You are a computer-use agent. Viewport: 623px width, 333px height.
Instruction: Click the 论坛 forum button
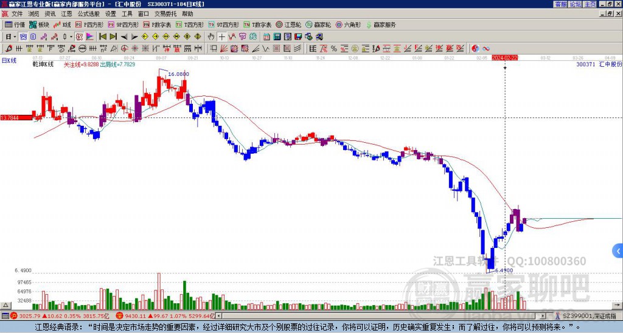(x=575, y=4)
